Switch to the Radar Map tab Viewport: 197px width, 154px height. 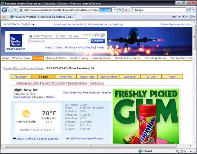[x=87, y=77]
